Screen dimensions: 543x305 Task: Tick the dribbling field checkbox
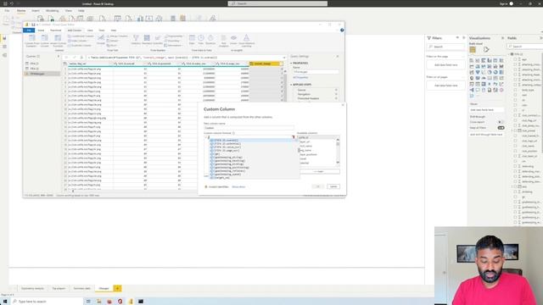[x=515, y=192]
